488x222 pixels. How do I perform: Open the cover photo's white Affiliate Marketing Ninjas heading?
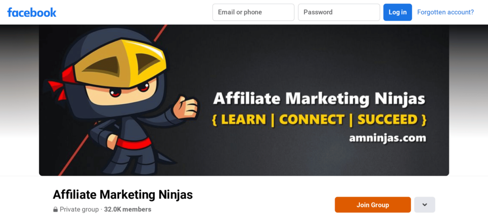coord(319,100)
